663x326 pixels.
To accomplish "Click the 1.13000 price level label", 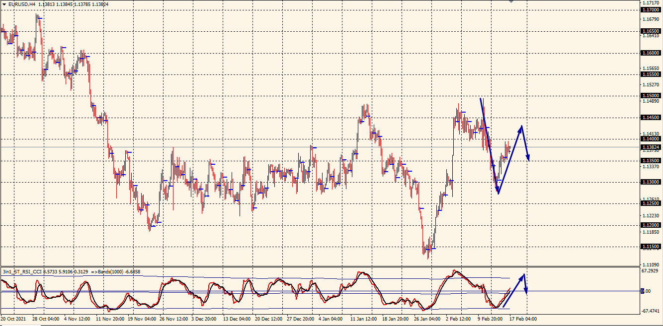I will 651,182.
